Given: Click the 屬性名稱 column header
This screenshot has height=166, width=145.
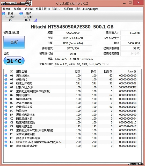Looking at the screenshot, I should point(40,72).
